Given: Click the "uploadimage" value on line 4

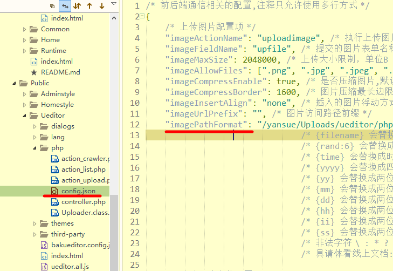Looking at the screenshot, I should (x=289, y=38).
